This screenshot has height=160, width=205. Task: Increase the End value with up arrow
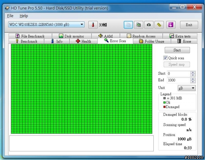tap(193, 79)
